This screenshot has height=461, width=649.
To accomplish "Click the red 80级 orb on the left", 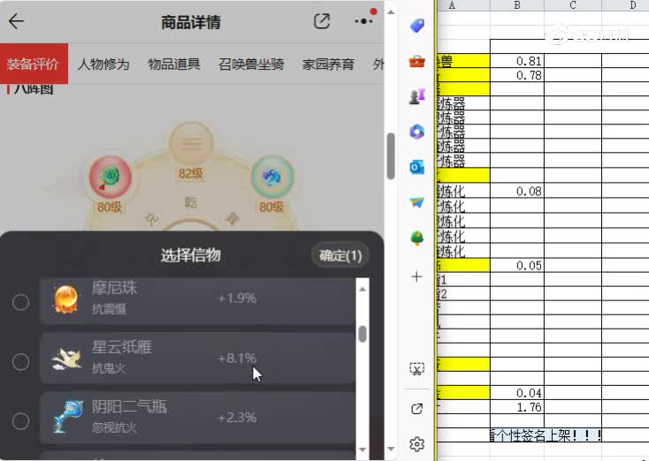I will 111,177.
